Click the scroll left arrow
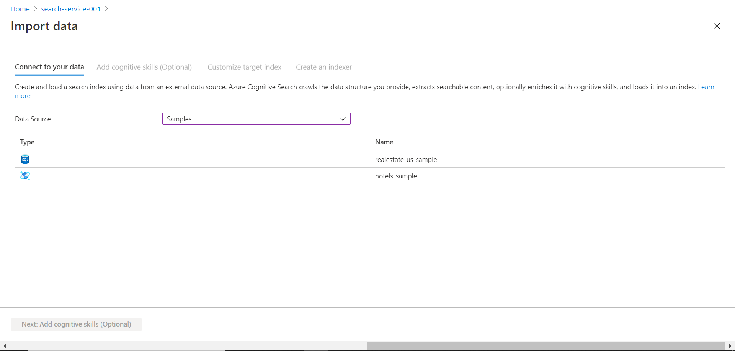Viewport: 735px width, 351px height. click(5, 346)
